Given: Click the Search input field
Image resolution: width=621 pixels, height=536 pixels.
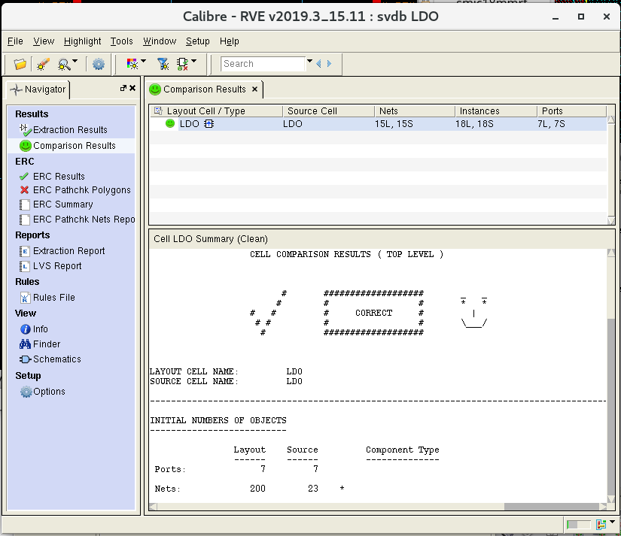Looking at the screenshot, I should [x=263, y=64].
